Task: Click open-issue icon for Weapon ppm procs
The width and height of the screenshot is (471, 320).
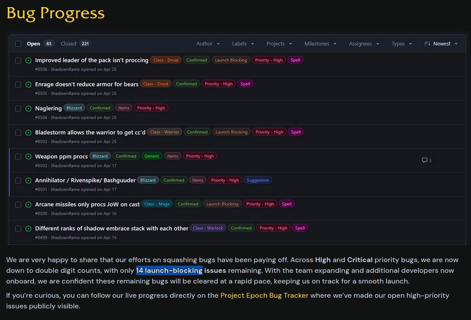Action: pyautogui.click(x=28, y=157)
